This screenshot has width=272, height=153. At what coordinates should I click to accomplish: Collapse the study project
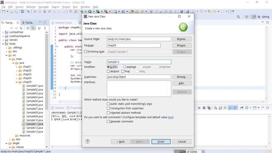point(3,44)
